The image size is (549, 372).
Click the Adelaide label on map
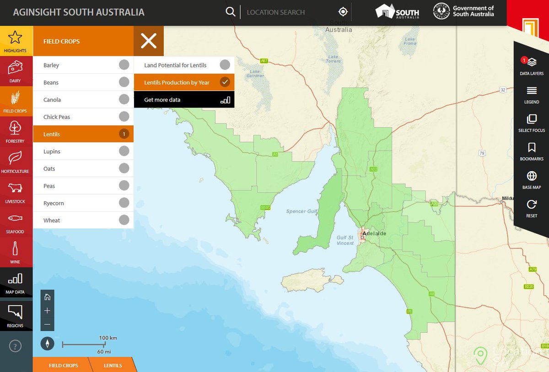(x=374, y=233)
